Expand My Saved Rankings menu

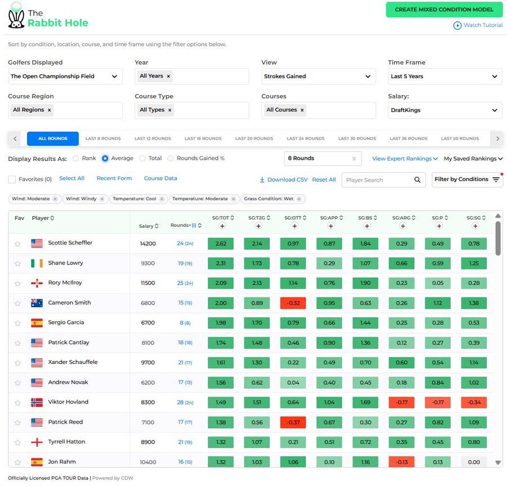473,159
